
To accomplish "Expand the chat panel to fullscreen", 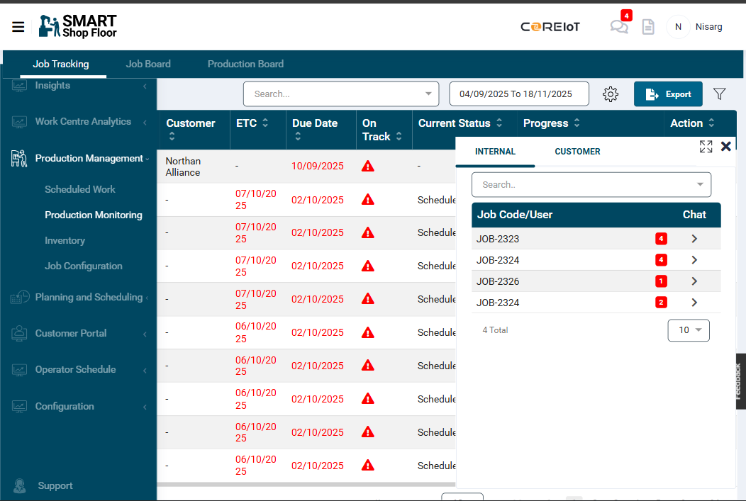I will 706,147.
